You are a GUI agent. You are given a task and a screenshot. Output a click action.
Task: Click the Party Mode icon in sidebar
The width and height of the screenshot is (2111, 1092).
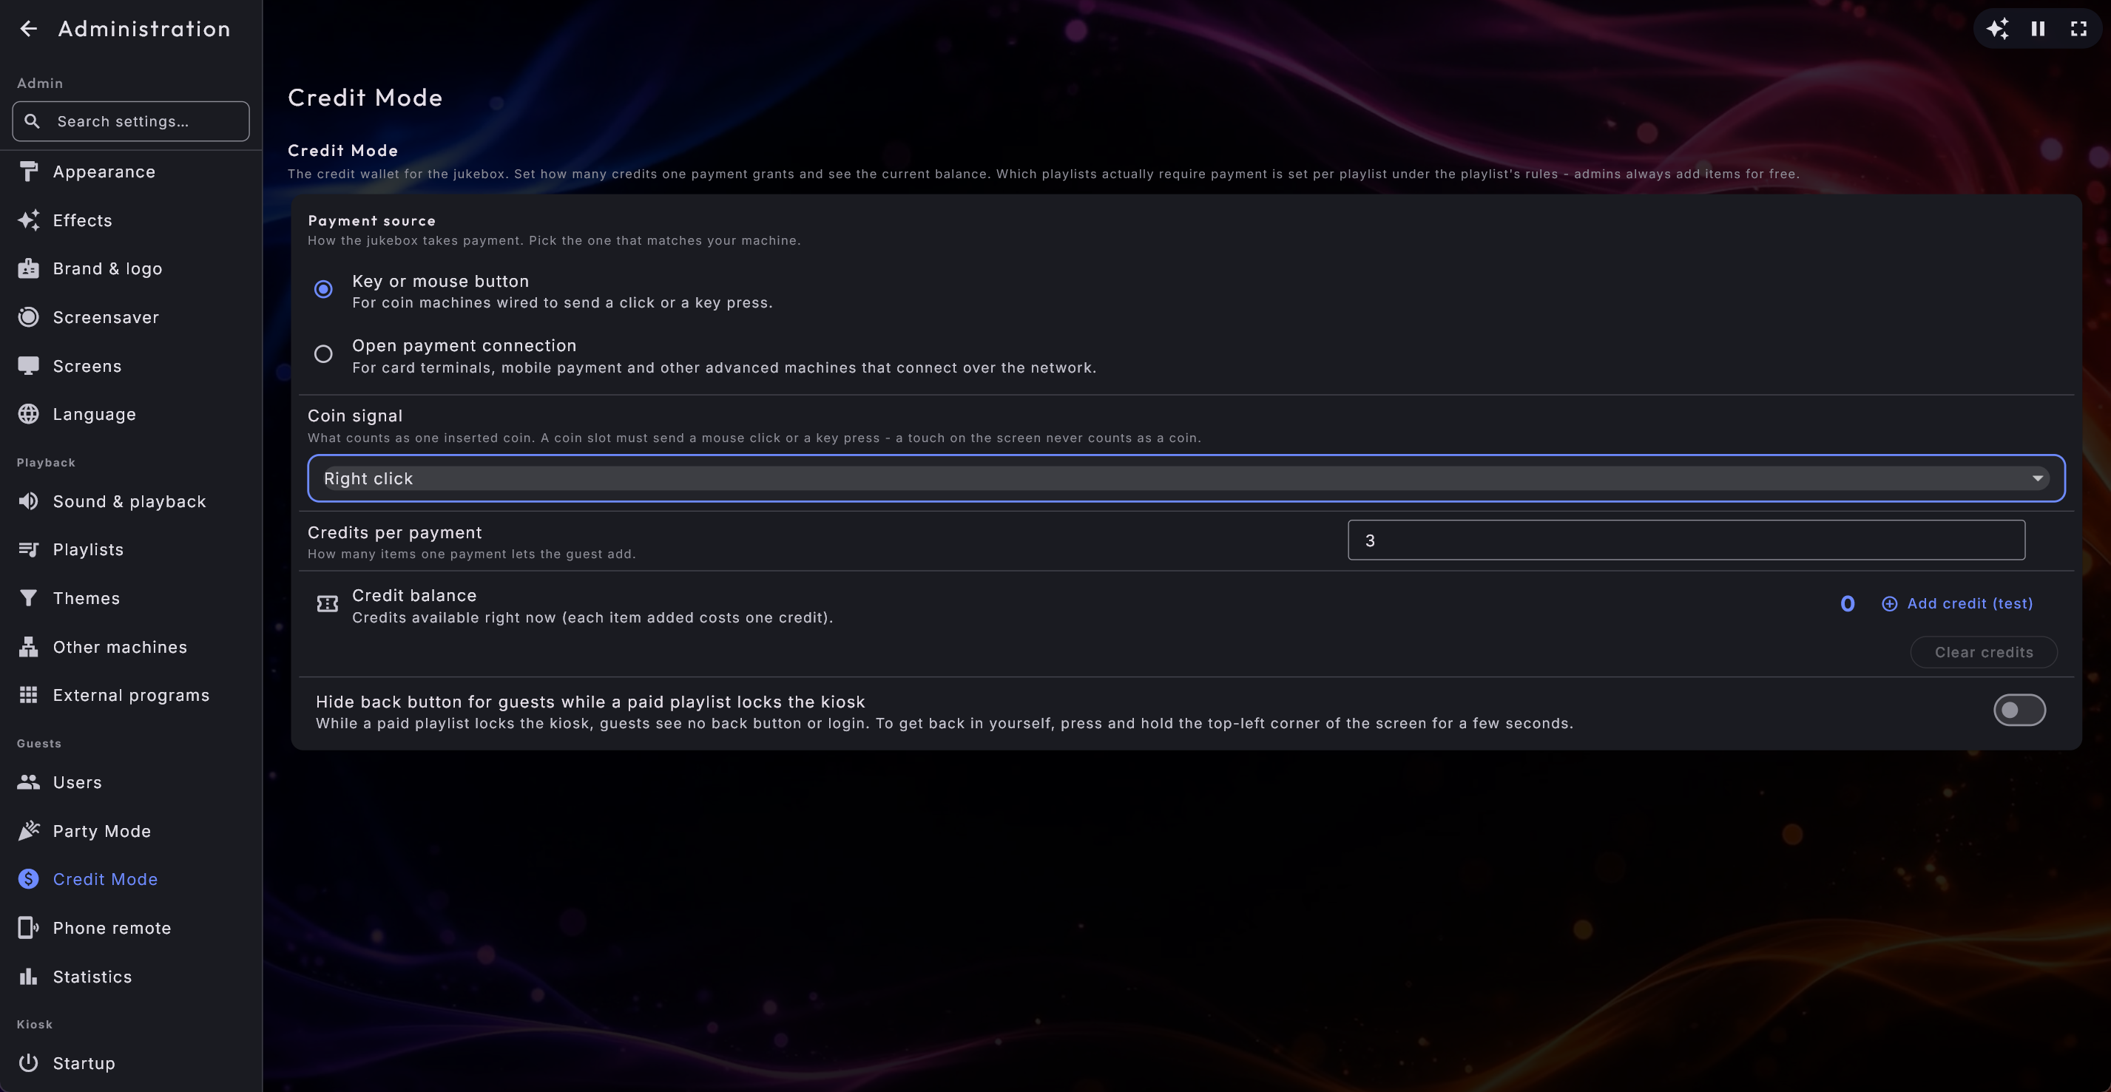pyautogui.click(x=29, y=831)
